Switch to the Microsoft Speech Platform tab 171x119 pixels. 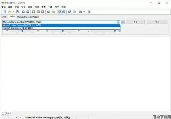[x=28, y=17]
